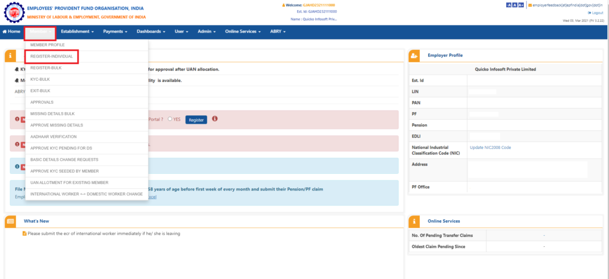Click the Online Services panel info icon
Viewport: 609px width, 279px height.
pos(415,221)
